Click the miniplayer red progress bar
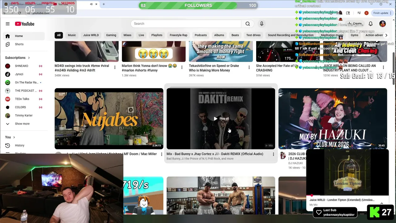Screen dimensions: 396x223 pyautogui.click(x=347, y=195)
